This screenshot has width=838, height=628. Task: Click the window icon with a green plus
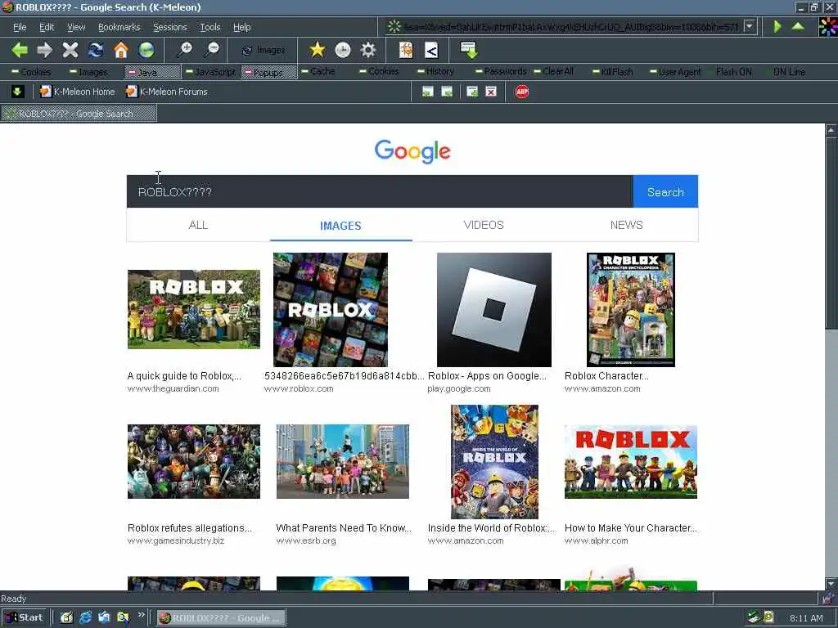(x=472, y=92)
